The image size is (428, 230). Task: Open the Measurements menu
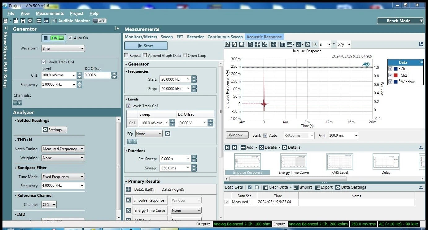(x=50, y=13)
